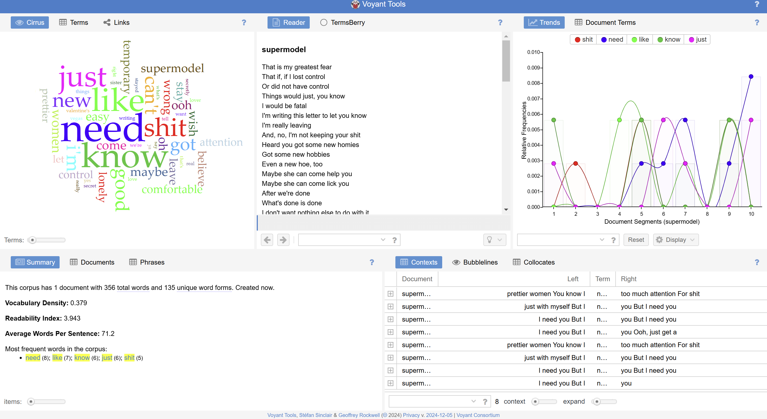
Task: Click help icon in Summary panel header
Action: [x=372, y=262]
